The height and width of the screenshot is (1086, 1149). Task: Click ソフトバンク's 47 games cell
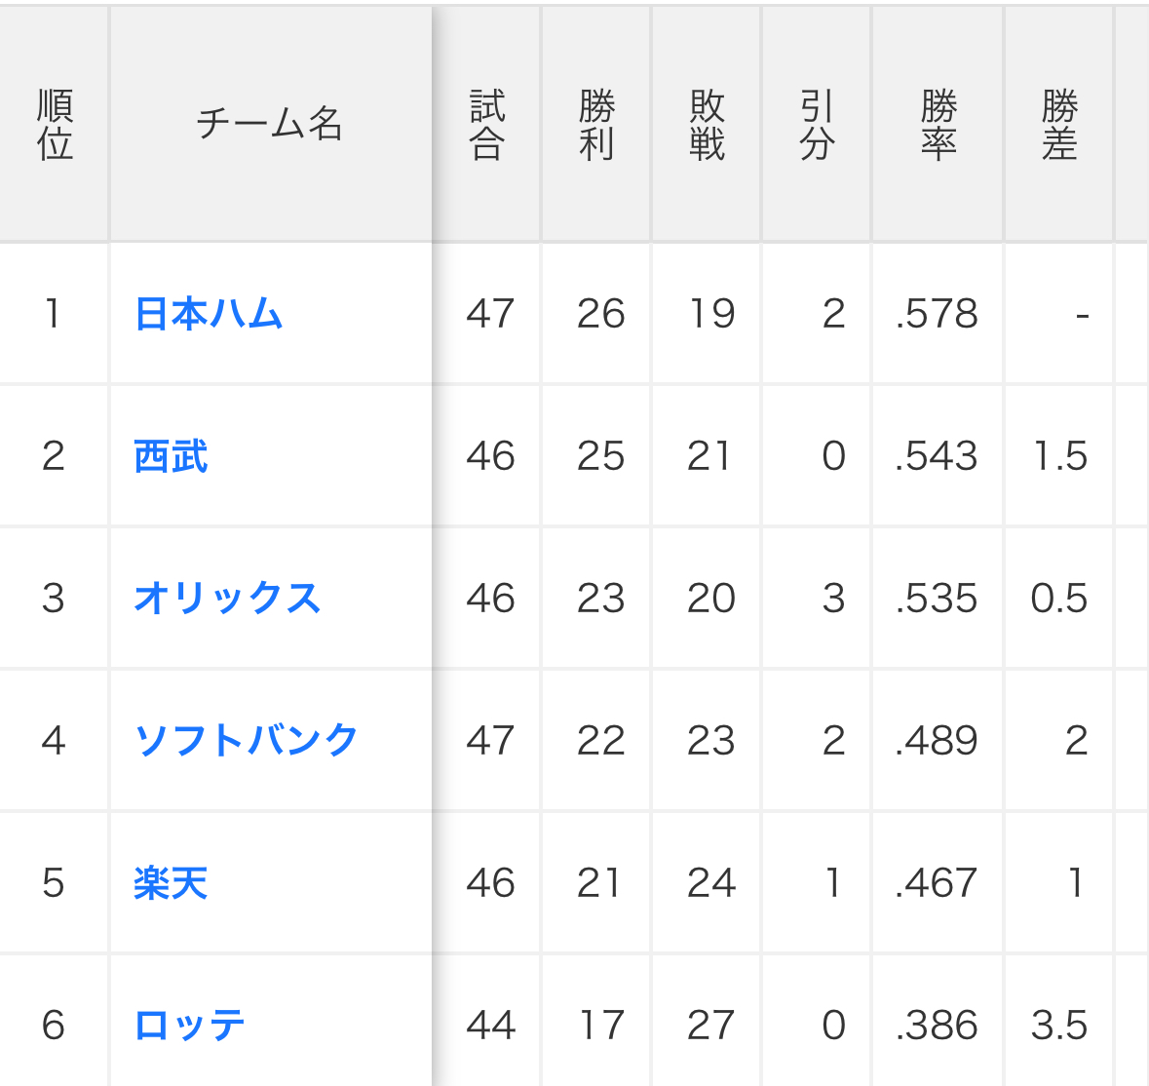490,741
